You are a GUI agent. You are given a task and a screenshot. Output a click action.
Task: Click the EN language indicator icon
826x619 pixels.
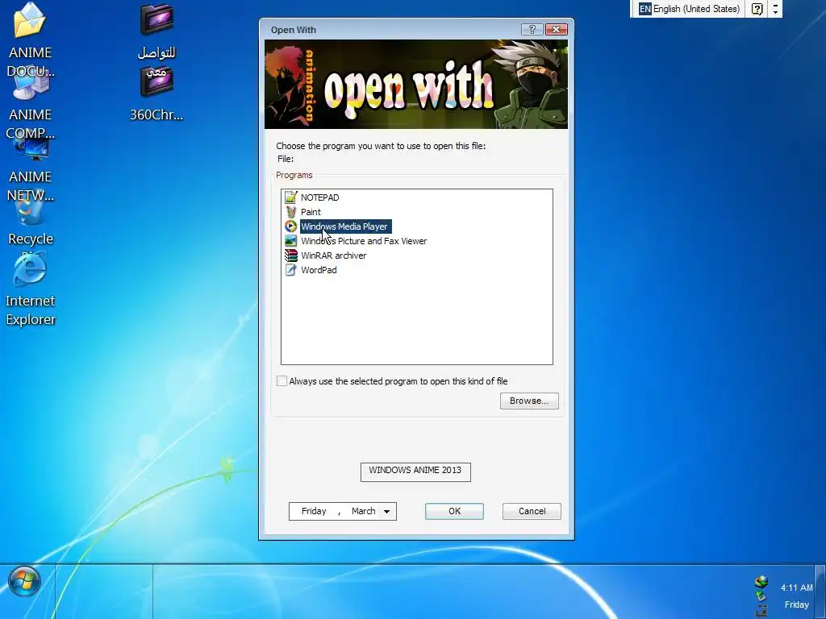click(x=645, y=9)
